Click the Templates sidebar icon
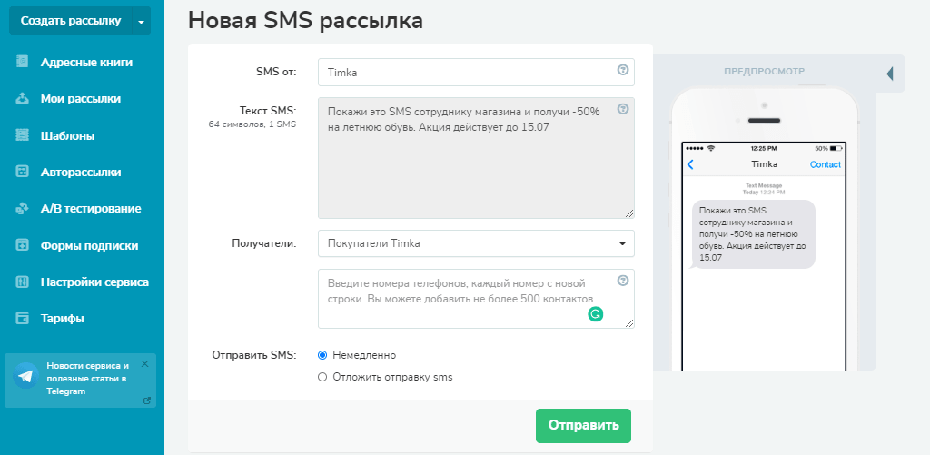This screenshot has height=455, width=930. [x=23, y=135]
